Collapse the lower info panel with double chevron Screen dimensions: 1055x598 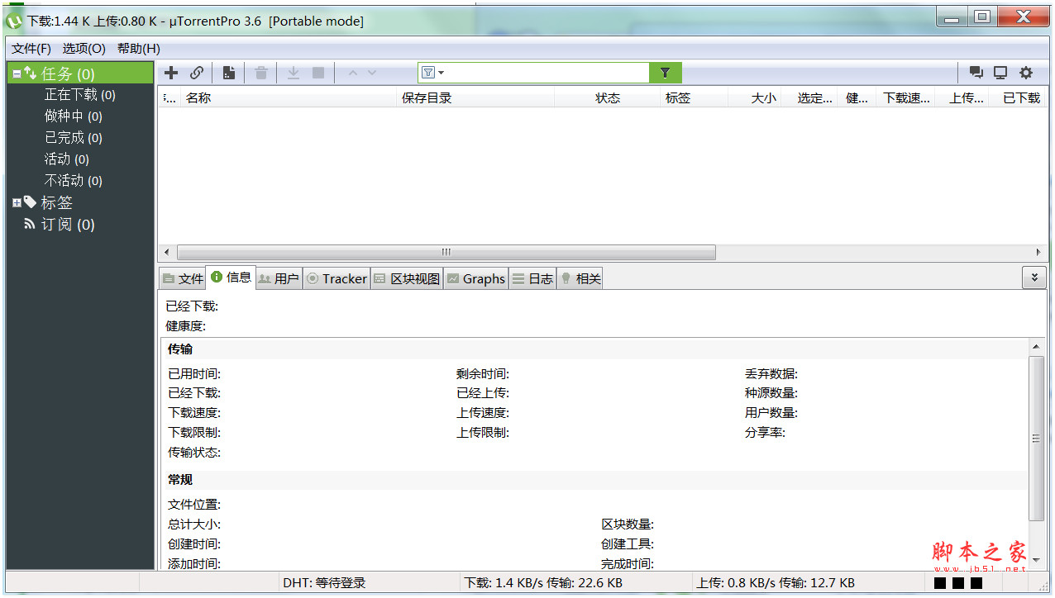pos(1034,278)
